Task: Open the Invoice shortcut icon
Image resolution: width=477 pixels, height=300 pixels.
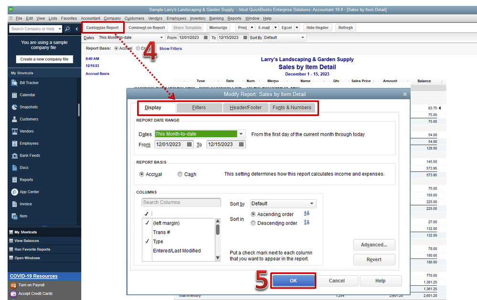Action: (x=14, y=204)
